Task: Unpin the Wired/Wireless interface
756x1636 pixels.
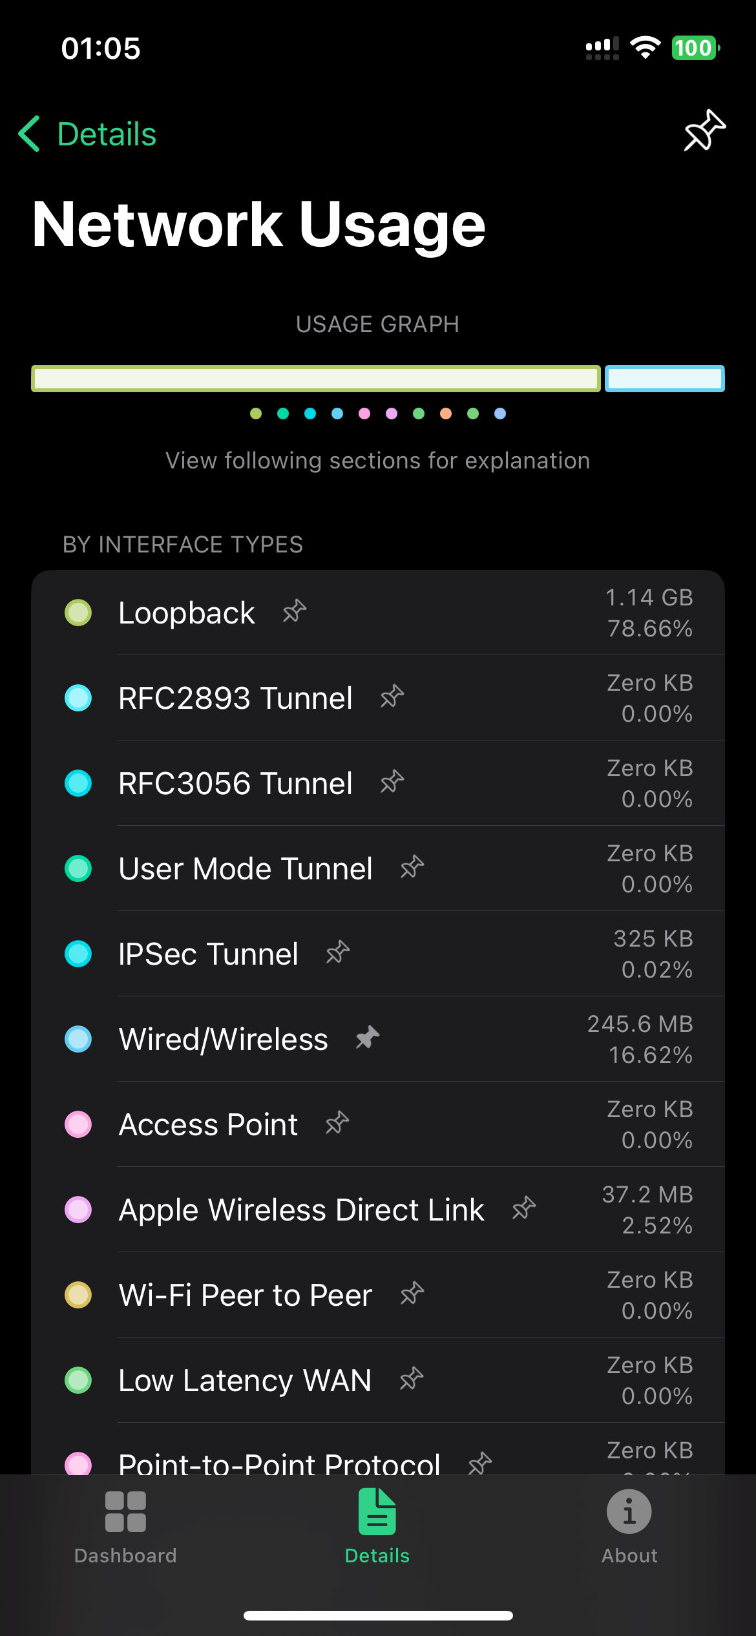Action: coord(368,1038)
